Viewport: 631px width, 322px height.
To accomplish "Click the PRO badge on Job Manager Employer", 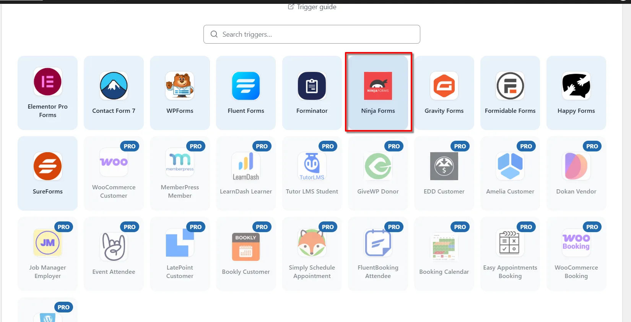I will [63, 227].
